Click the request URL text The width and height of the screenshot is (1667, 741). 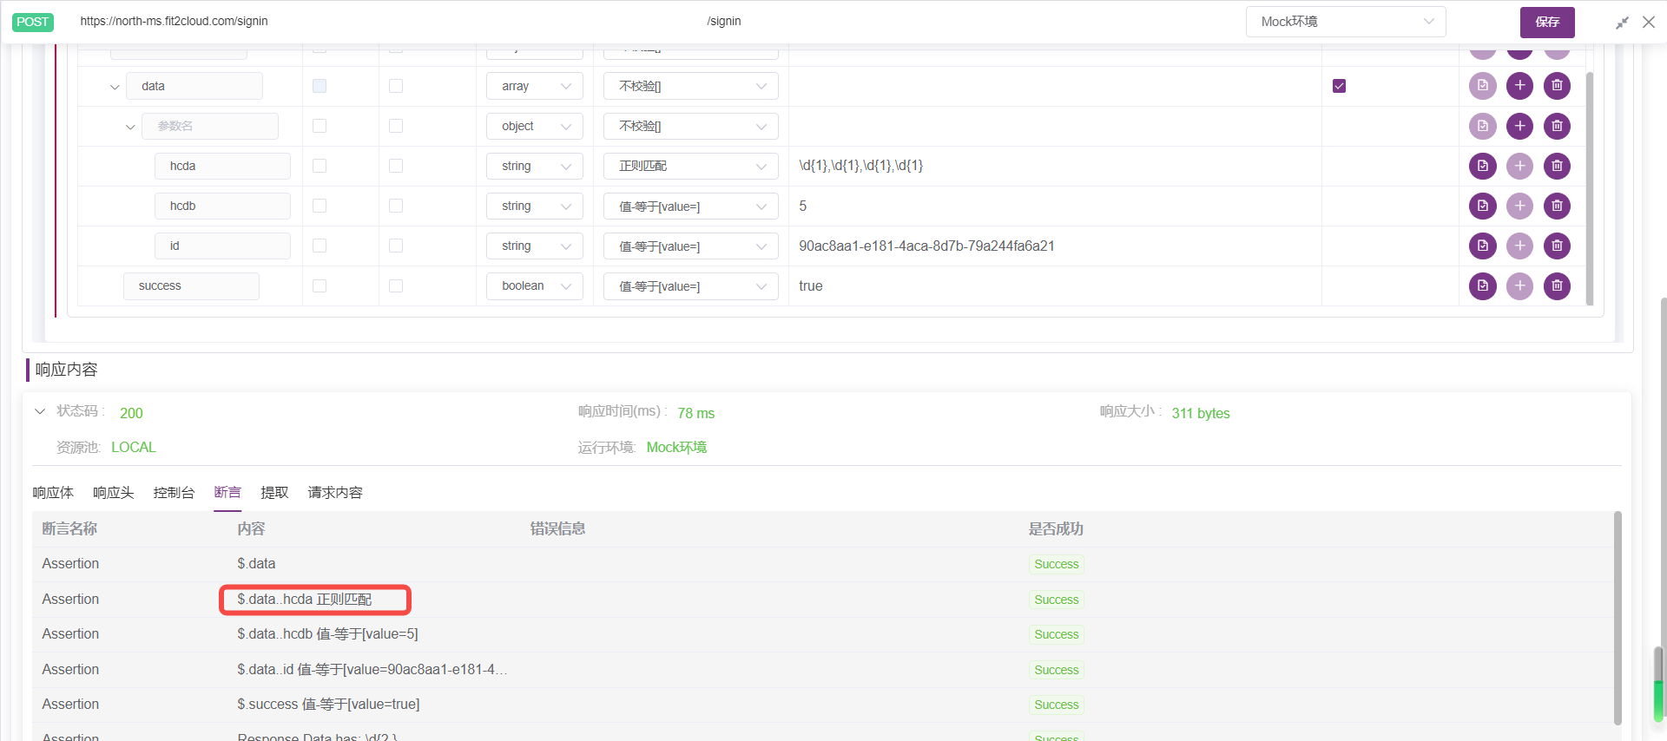[x=174, y=21]
